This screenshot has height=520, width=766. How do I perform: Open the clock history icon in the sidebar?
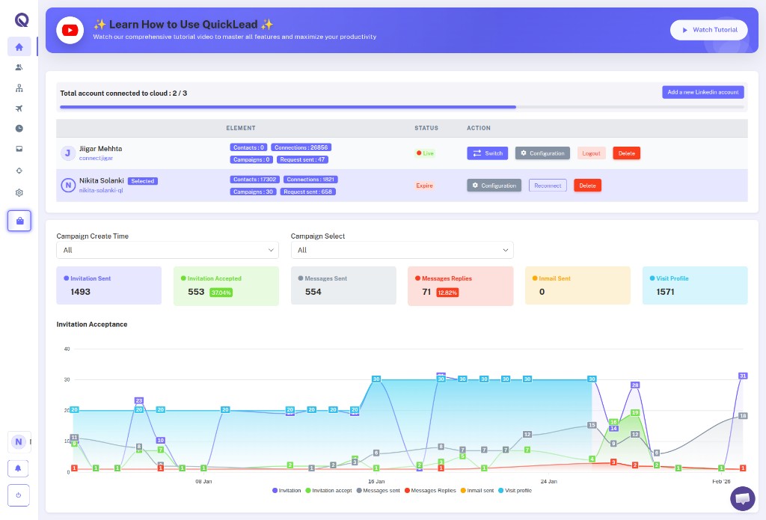click(x=19, y=128)
